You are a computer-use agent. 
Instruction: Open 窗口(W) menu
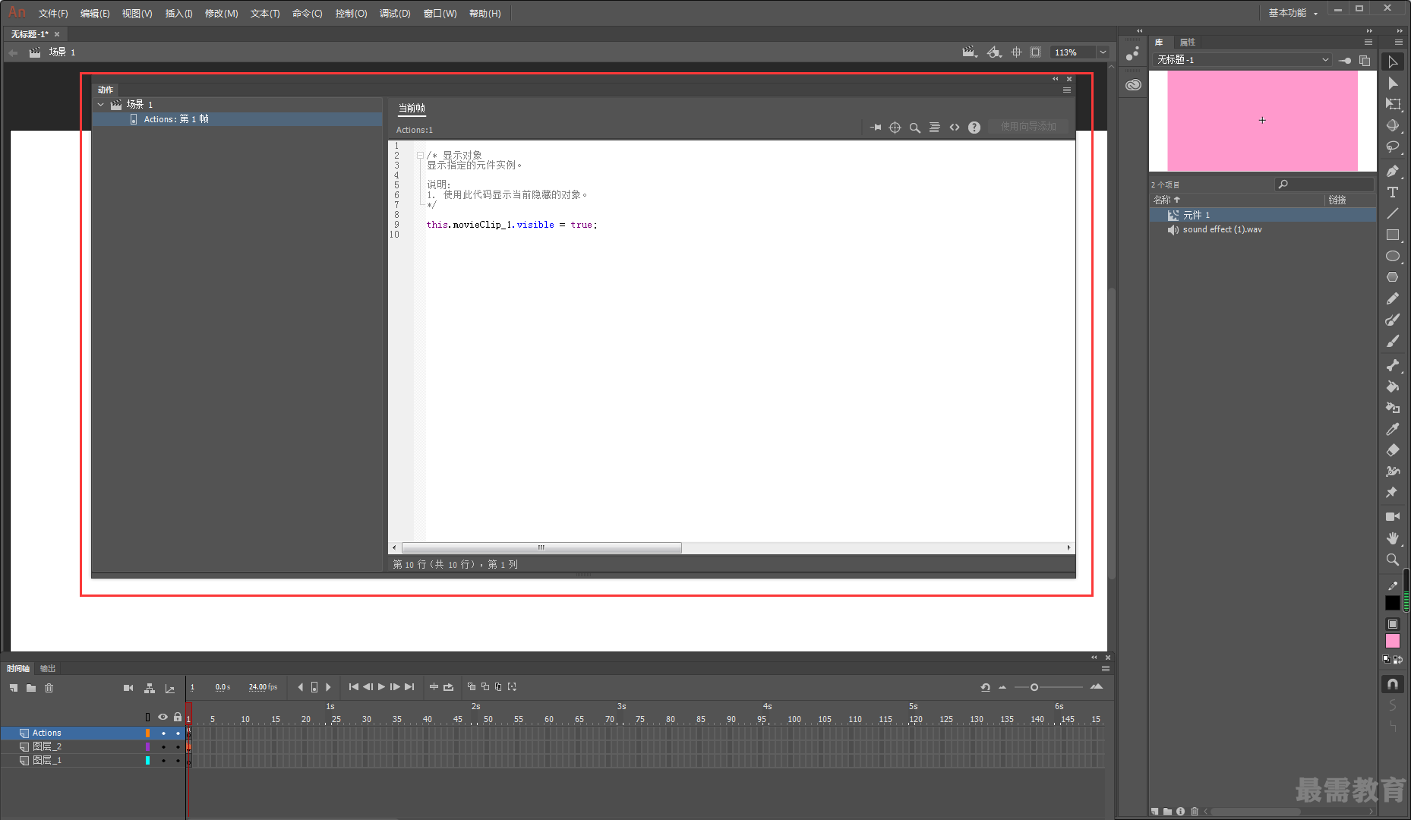[440, 14]
